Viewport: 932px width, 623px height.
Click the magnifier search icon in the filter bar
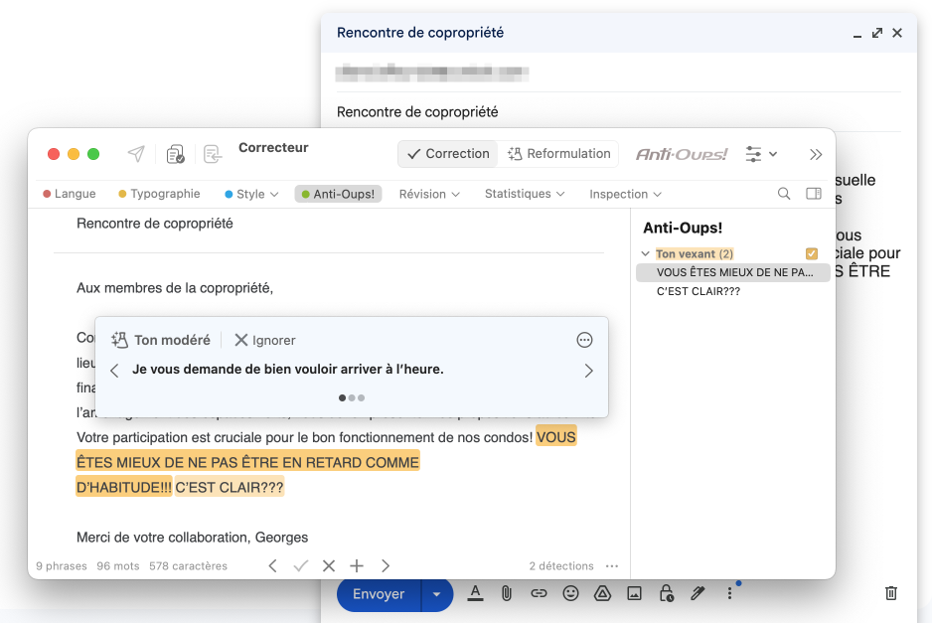pos(784,194)
